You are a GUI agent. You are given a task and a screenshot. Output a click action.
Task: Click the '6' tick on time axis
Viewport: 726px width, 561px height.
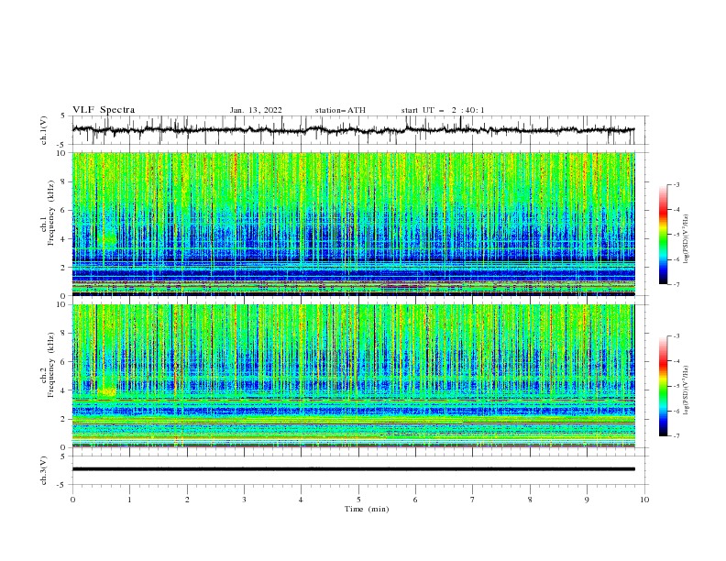click(415, 500)
